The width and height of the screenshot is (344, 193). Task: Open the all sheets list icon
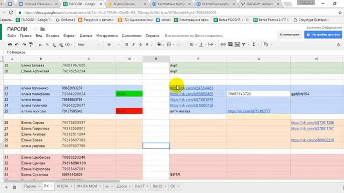click(x=15, y=187)
